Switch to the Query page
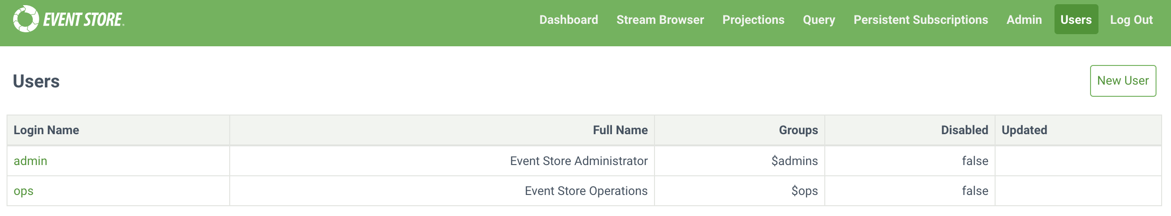The image size is (1171, 216). [x=819, y=20]
